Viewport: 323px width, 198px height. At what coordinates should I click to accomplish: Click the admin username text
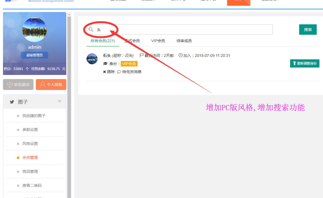[x=35, y=47]
